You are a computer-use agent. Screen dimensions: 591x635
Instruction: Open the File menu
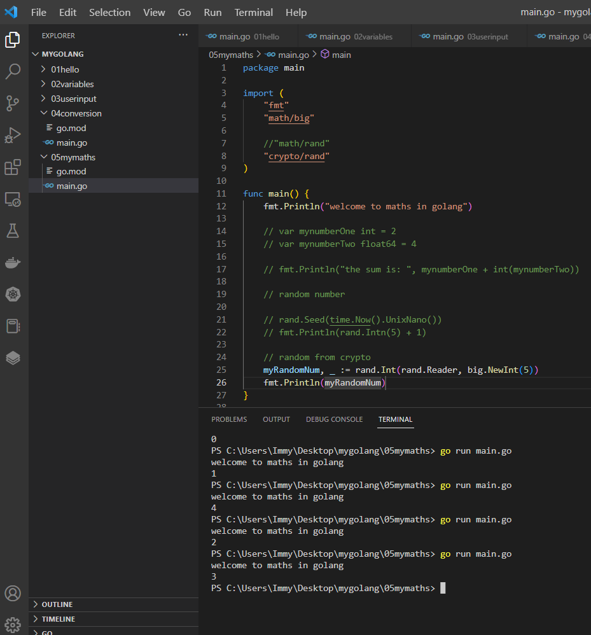pyautogui.click(x=38, y=13)
